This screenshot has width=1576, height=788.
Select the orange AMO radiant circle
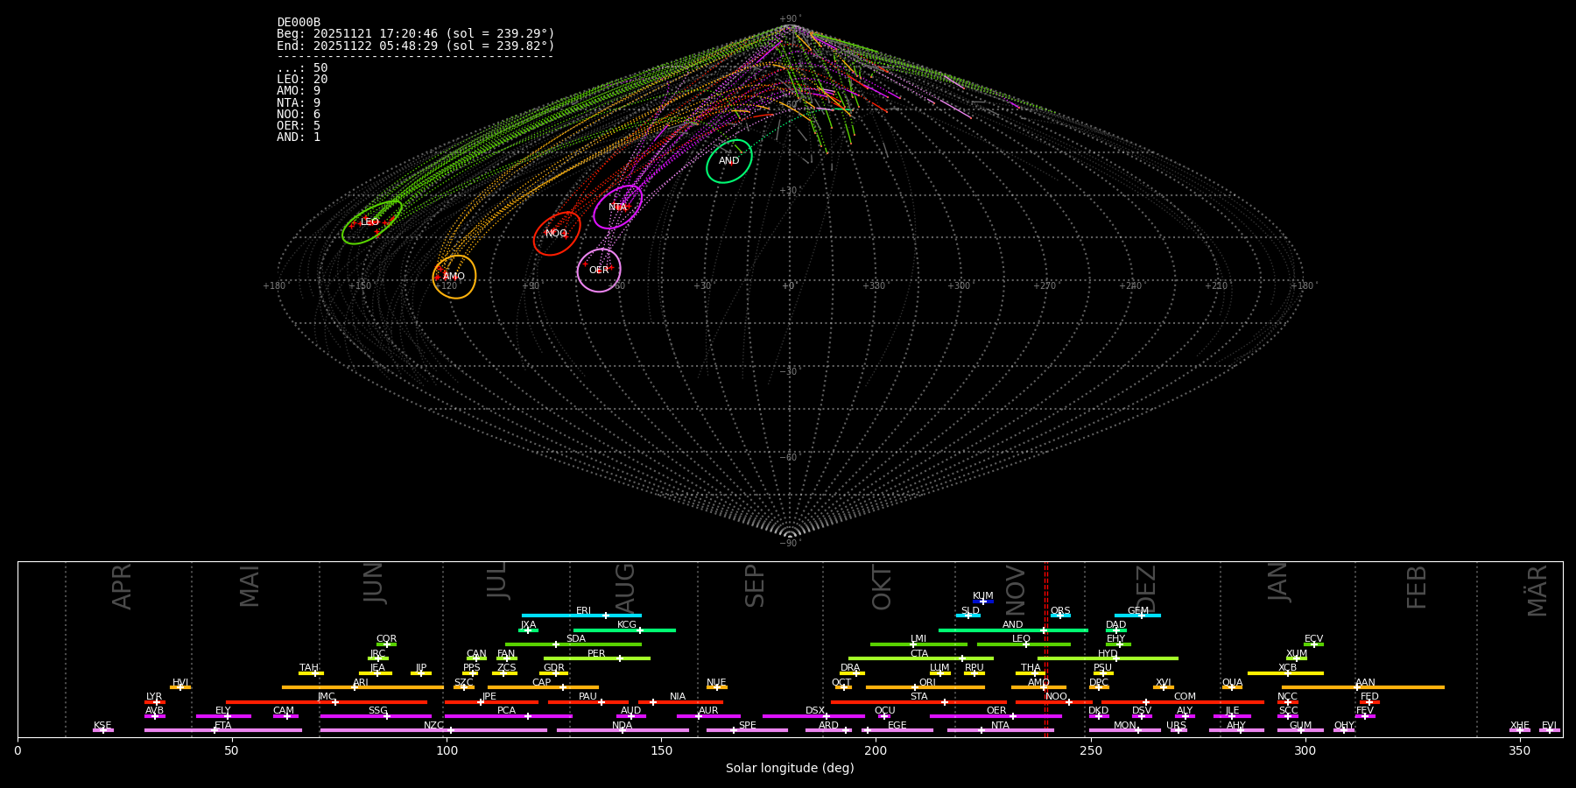point(454,277)
